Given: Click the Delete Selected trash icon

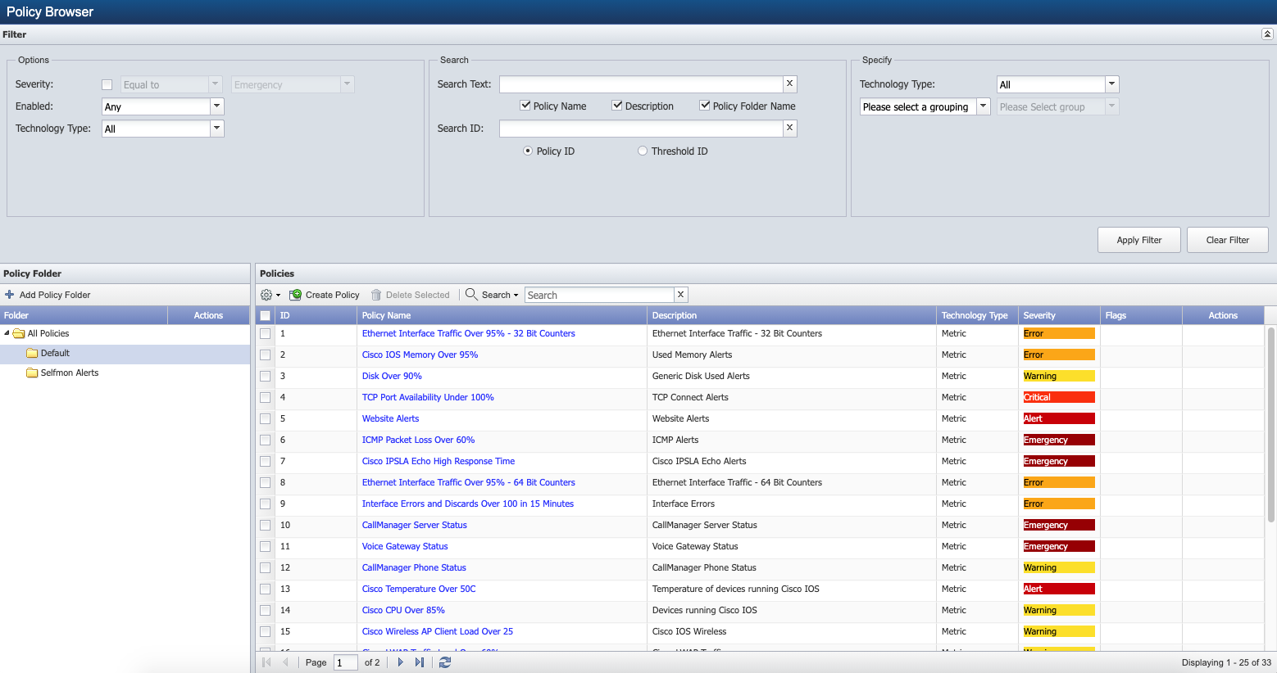Looking at the screenshot, I should (376, 295).
